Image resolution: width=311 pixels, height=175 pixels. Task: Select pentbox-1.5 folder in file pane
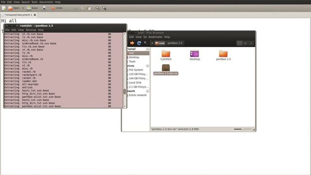click(x=224, y=55)
